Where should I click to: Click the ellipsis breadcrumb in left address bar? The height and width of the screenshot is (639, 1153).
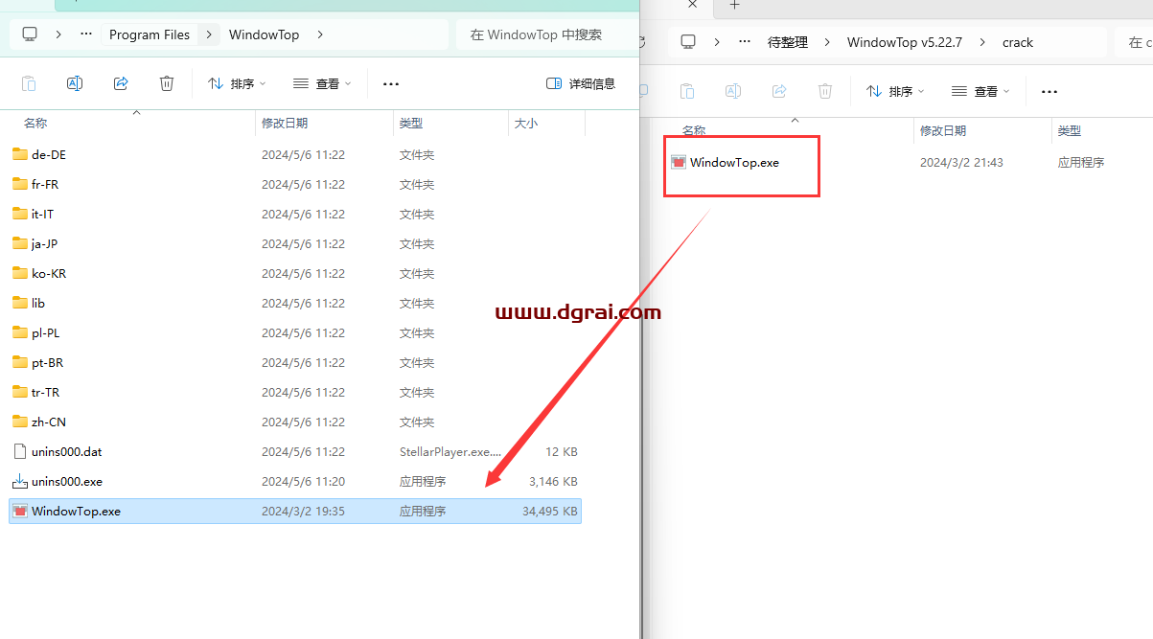click(x=86, y=34)
